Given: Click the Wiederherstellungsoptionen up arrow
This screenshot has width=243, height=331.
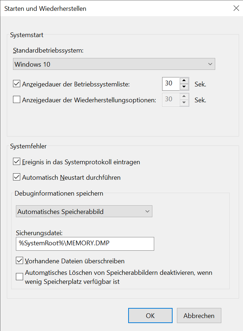Looking at the screenshot, I should (184, 97).
